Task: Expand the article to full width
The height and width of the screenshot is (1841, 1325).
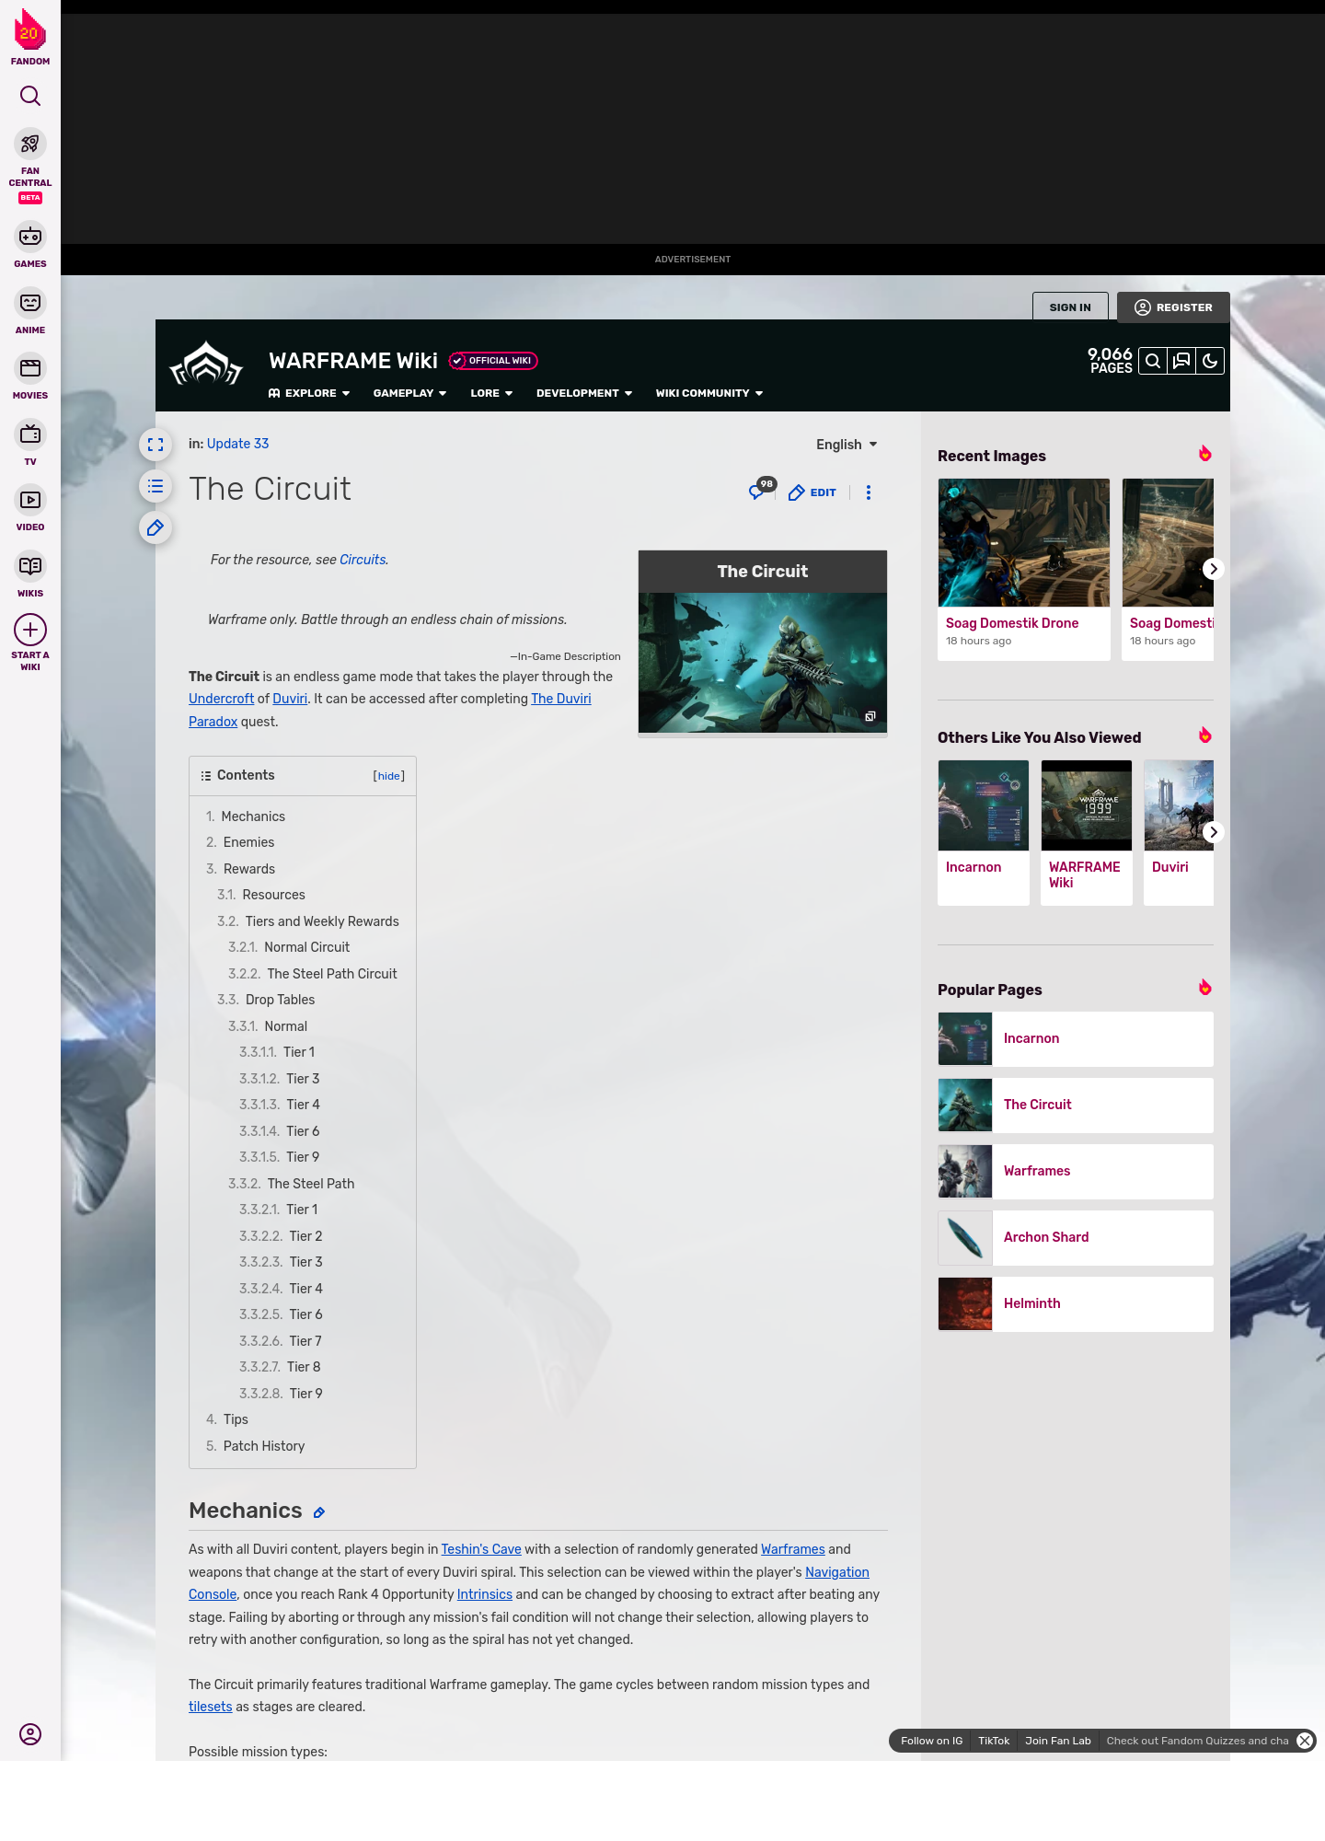Action: point(156,445)
